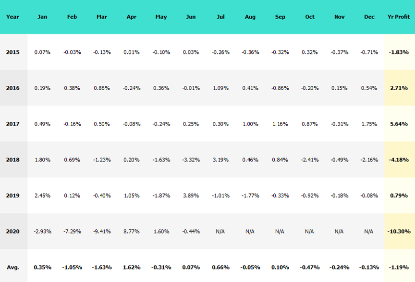The image size is (415, 282).
Task: Click the 2020 August N/A cell
Action: tap(250, 231)
